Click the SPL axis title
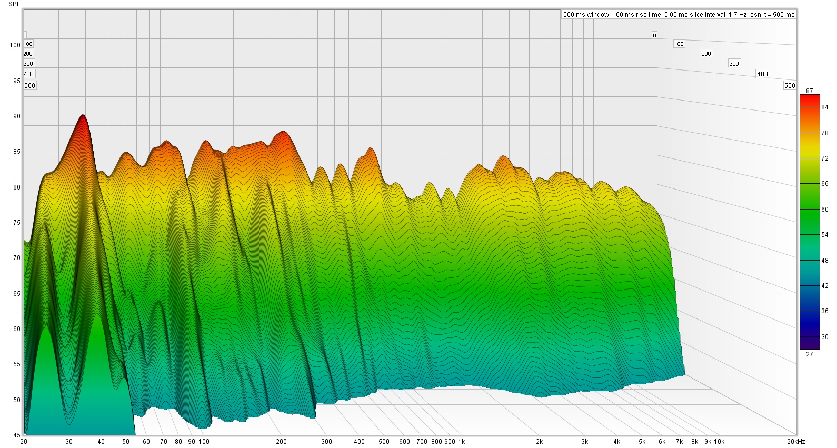Screen dimensions: 837x448 pos(15,4)
